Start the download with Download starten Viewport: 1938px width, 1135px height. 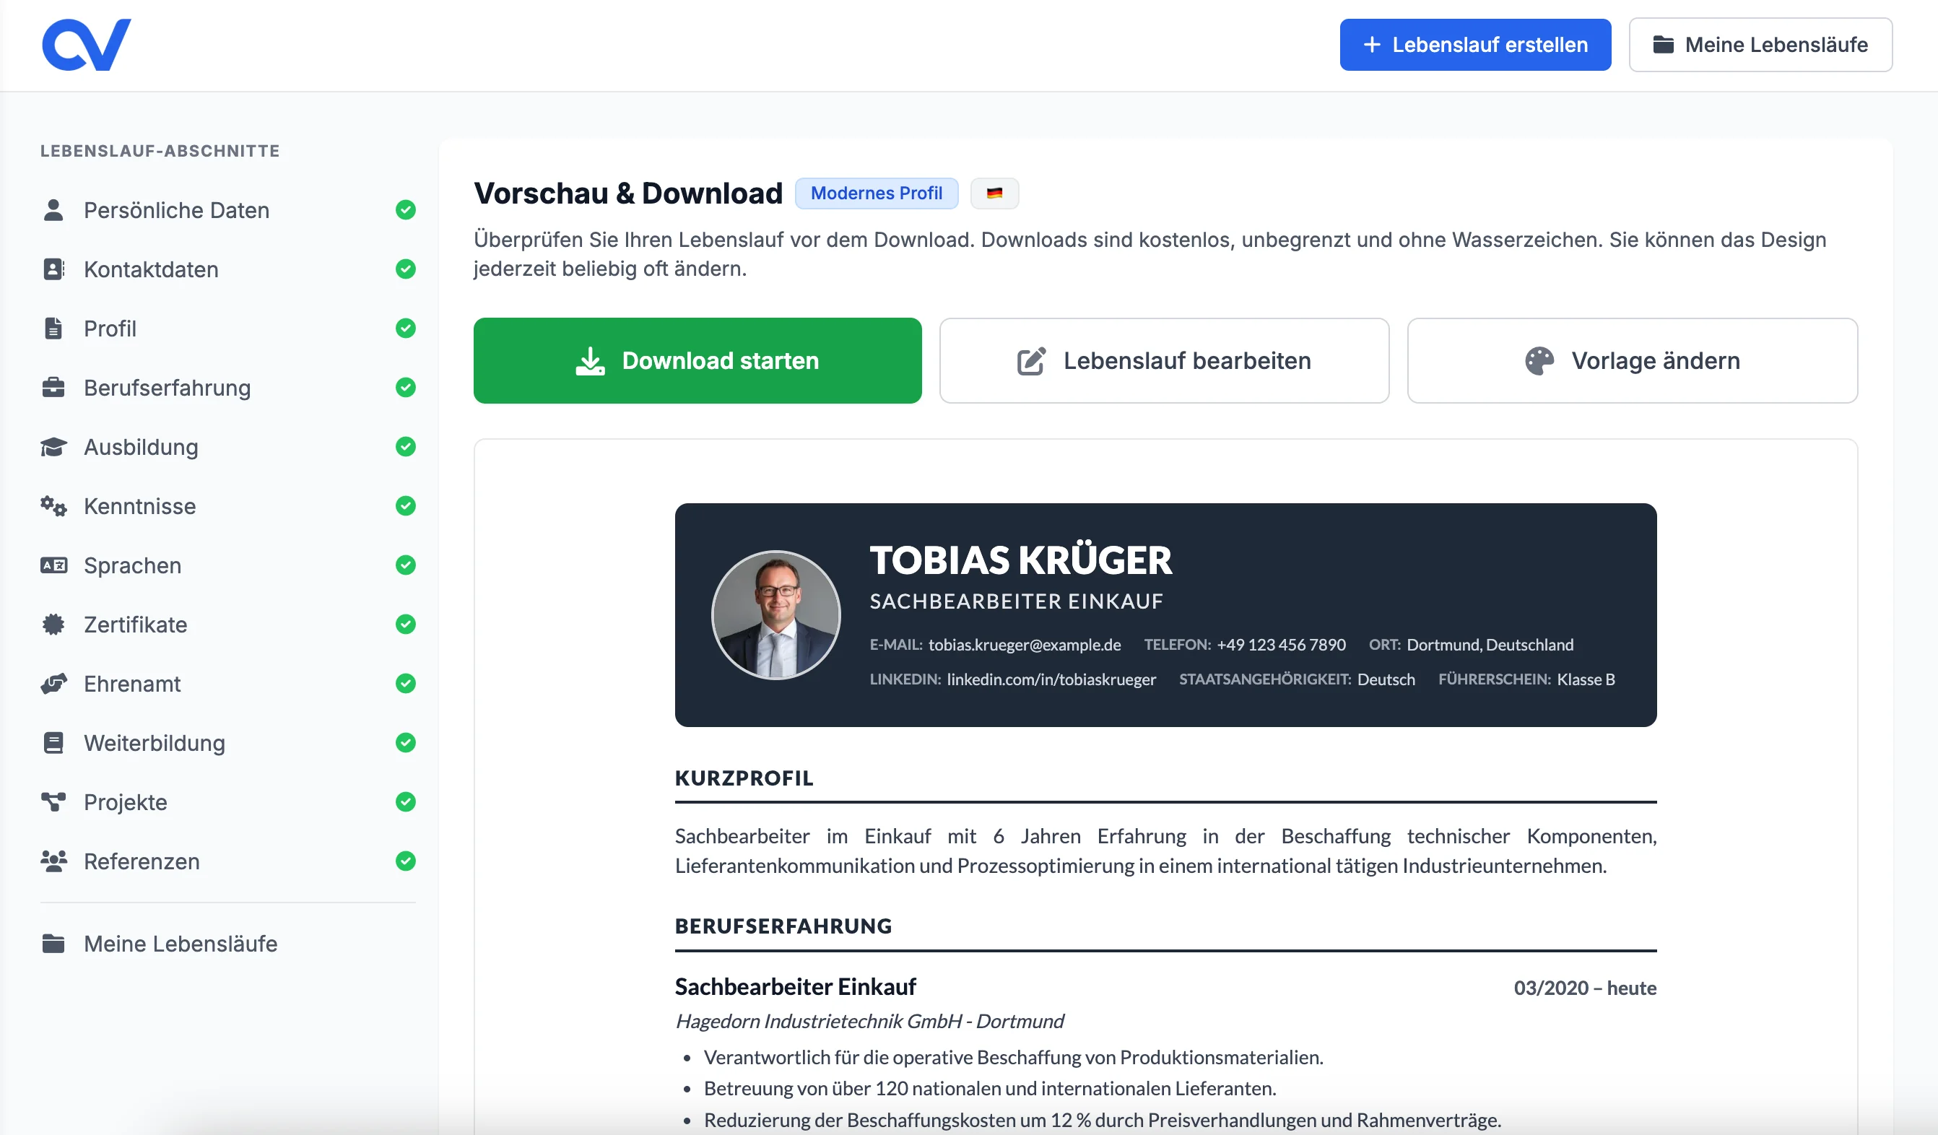pyautogui.click(x=697, y=361)
